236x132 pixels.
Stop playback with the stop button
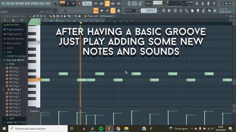73,4
